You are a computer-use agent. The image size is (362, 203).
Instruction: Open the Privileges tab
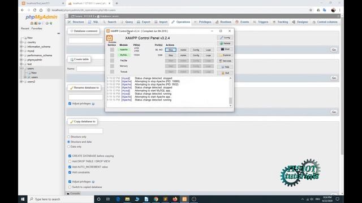[202, 22]
